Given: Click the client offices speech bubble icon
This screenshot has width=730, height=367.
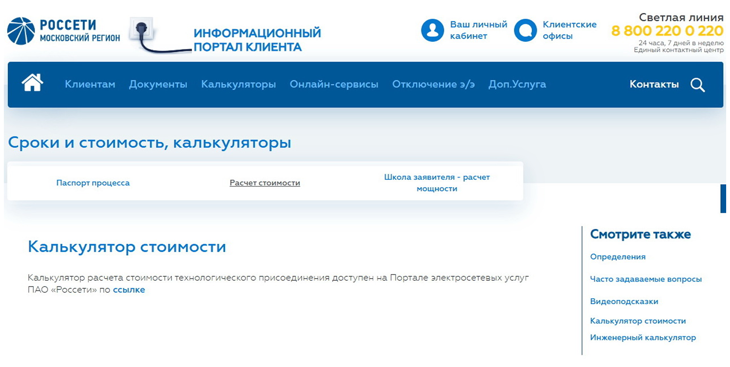Looking at the screenshot, I should coord(525,30).
